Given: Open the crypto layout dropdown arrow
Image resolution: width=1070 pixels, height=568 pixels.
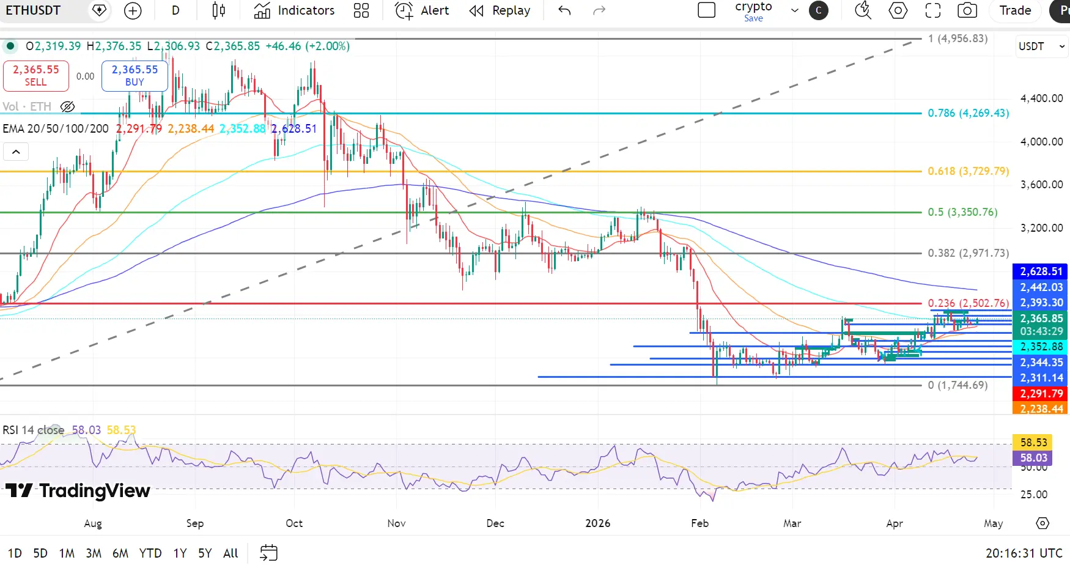Looking at the screenshot, I should [x=794, y=10].
